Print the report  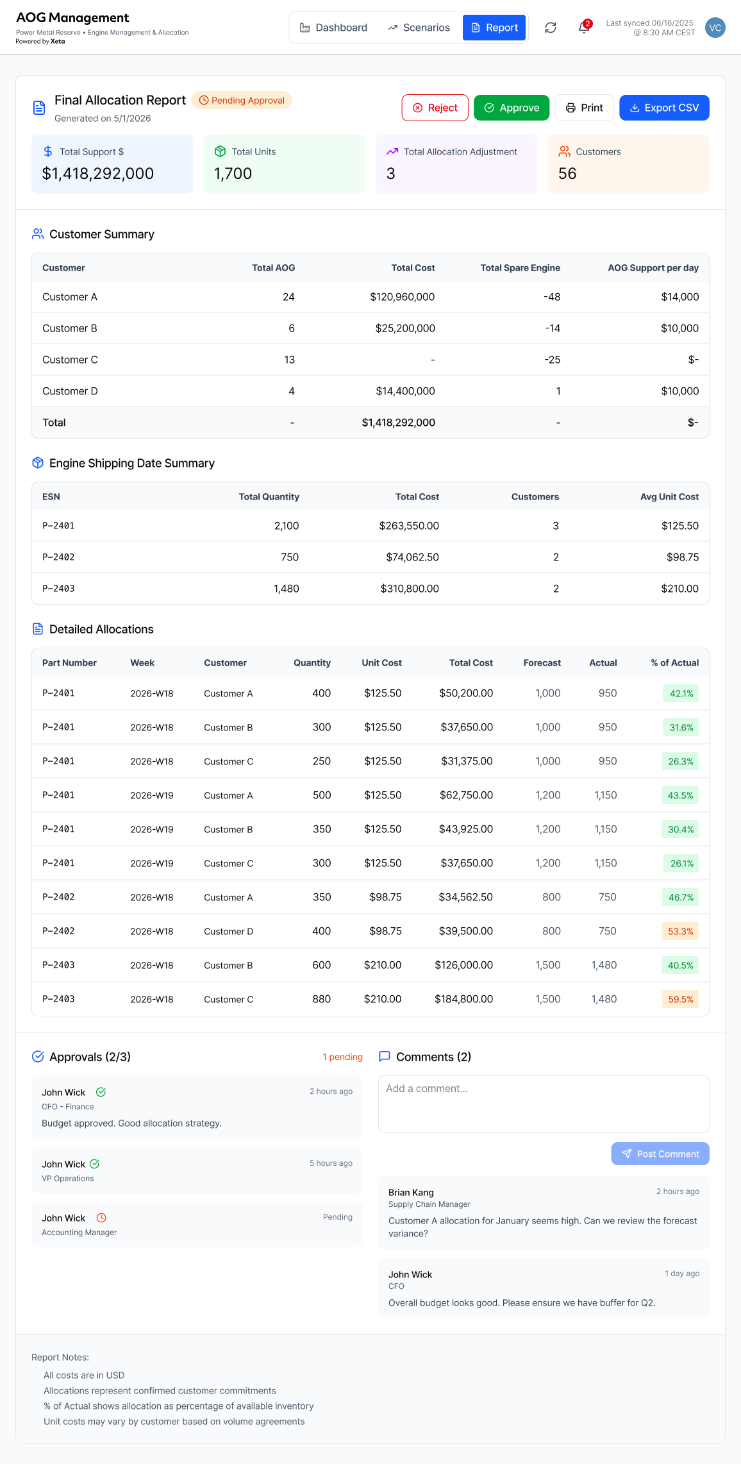584,108
